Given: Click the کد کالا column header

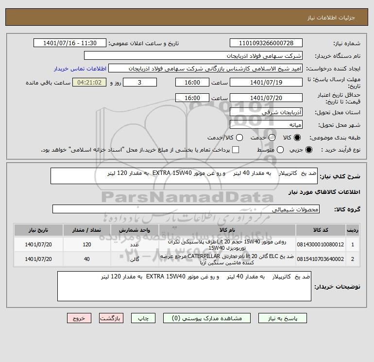Looking at the screenshot, I should click(321, 230).
